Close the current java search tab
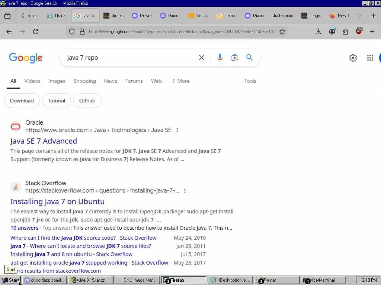 (x=93, y=16)
